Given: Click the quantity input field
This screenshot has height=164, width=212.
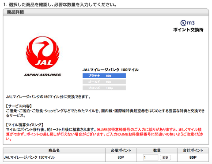Looking at the screenshot, I should click(151, 157).
